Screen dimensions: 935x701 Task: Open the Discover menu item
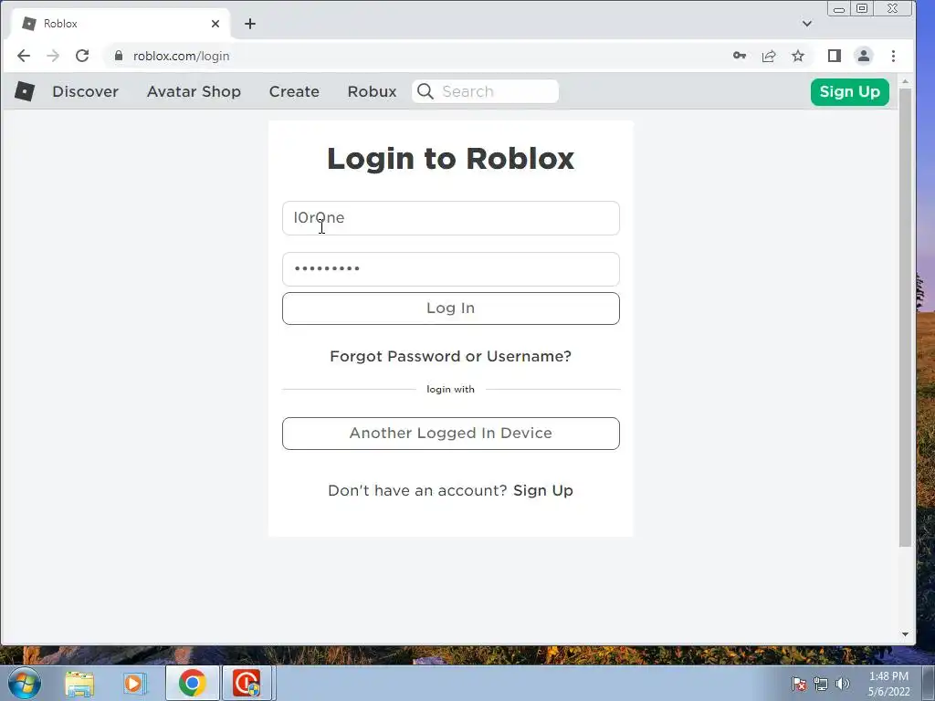pyautogui.click(x=85, y=91)
